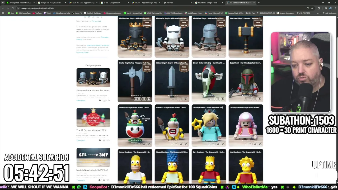
Task: Bookmark the Crafter Knight's Axe model
Action: [144, 99]
